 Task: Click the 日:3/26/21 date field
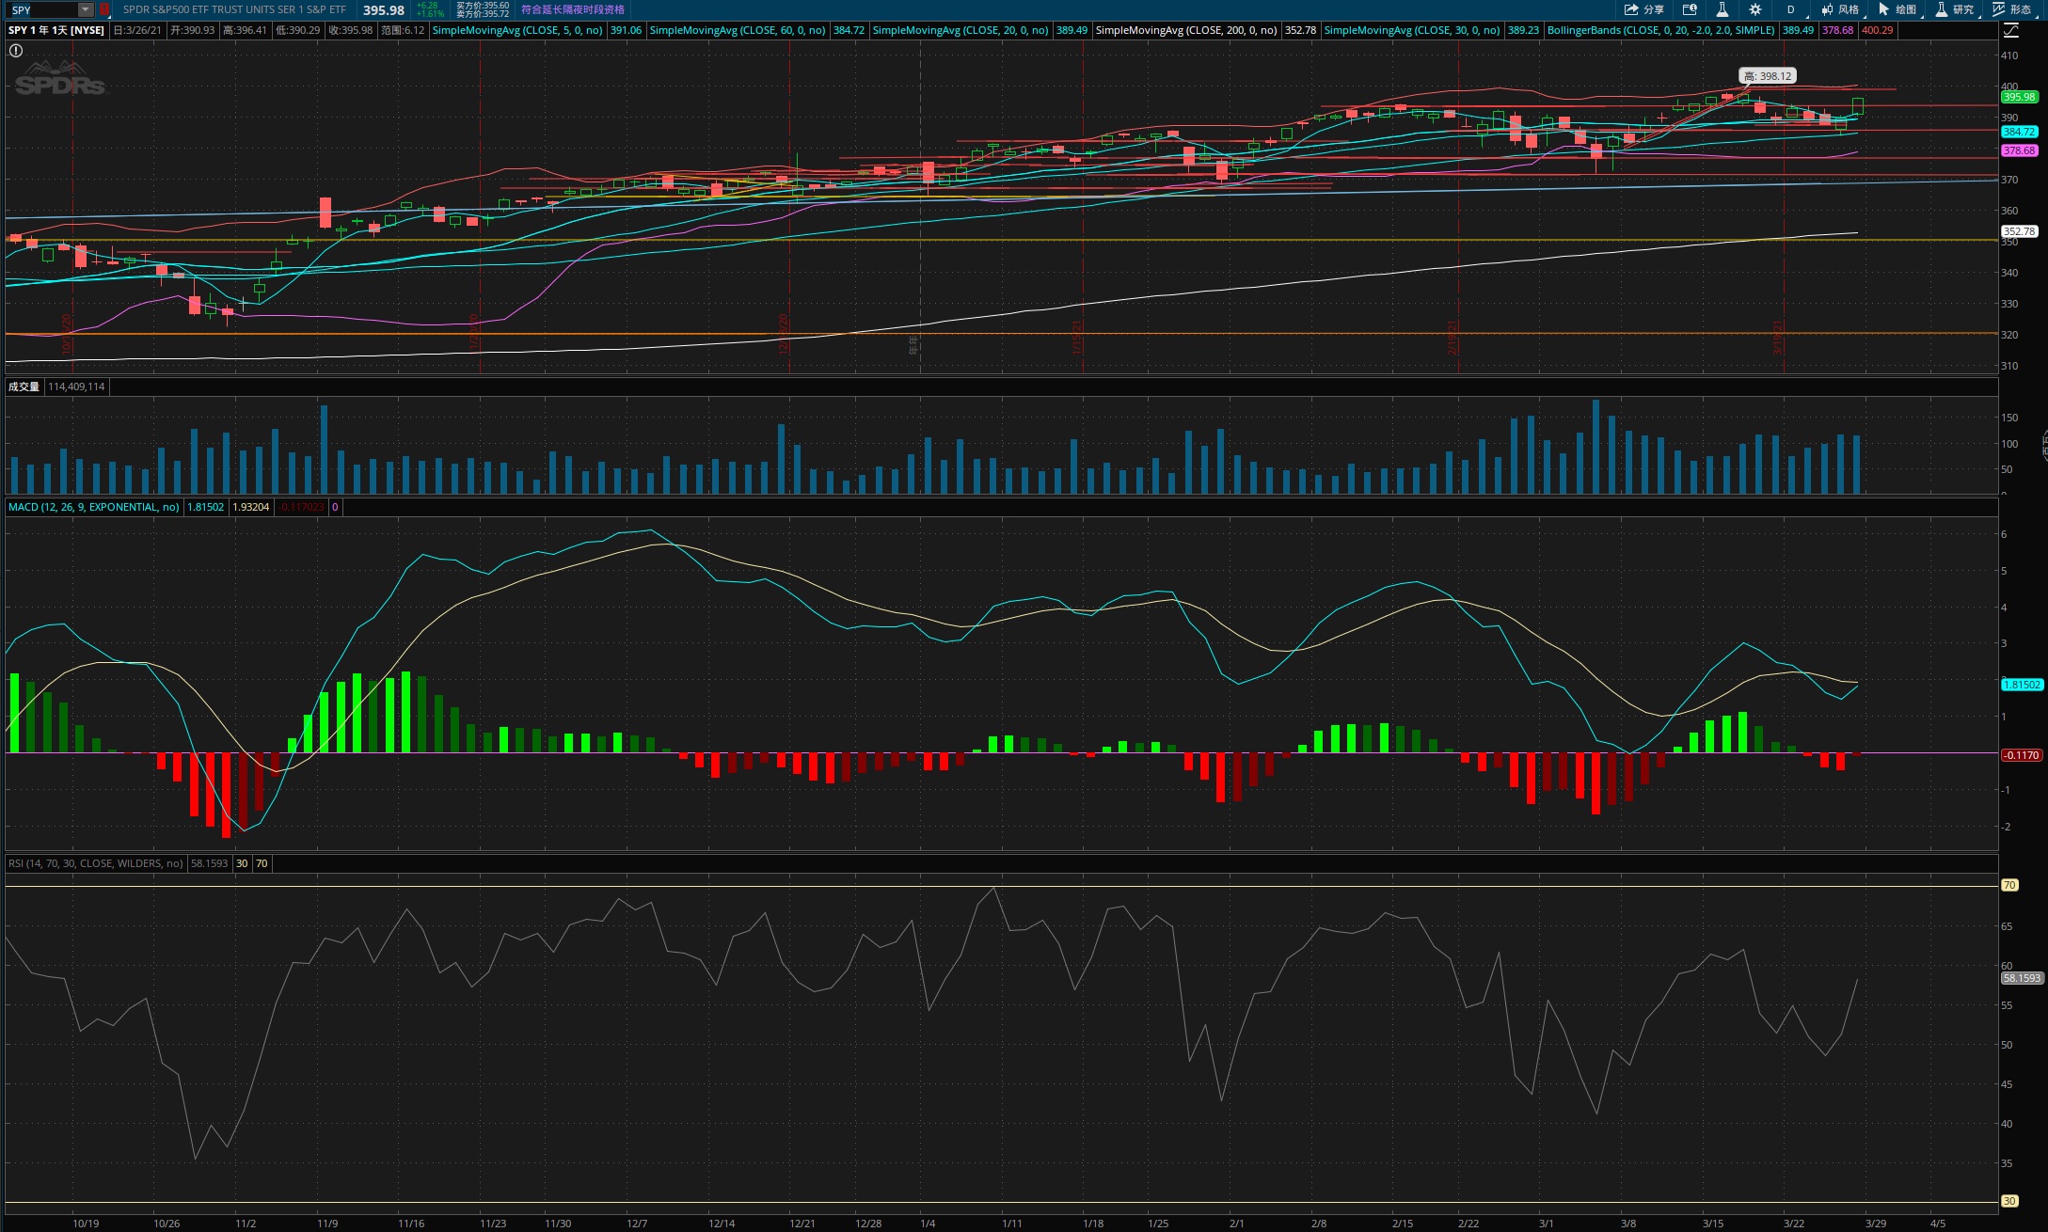pos(137,30)
